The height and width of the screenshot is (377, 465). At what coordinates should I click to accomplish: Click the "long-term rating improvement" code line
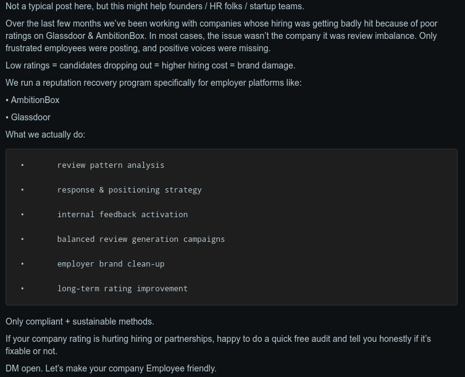(122, 289)
